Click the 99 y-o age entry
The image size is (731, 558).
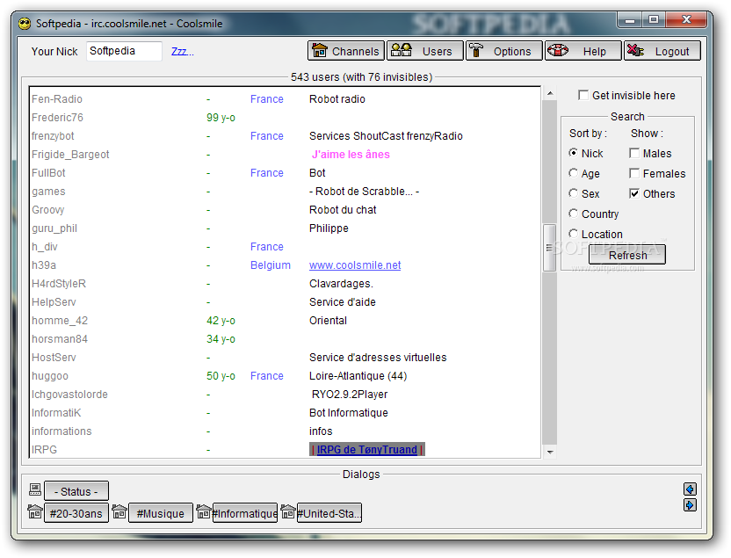[x=221, y=118]
